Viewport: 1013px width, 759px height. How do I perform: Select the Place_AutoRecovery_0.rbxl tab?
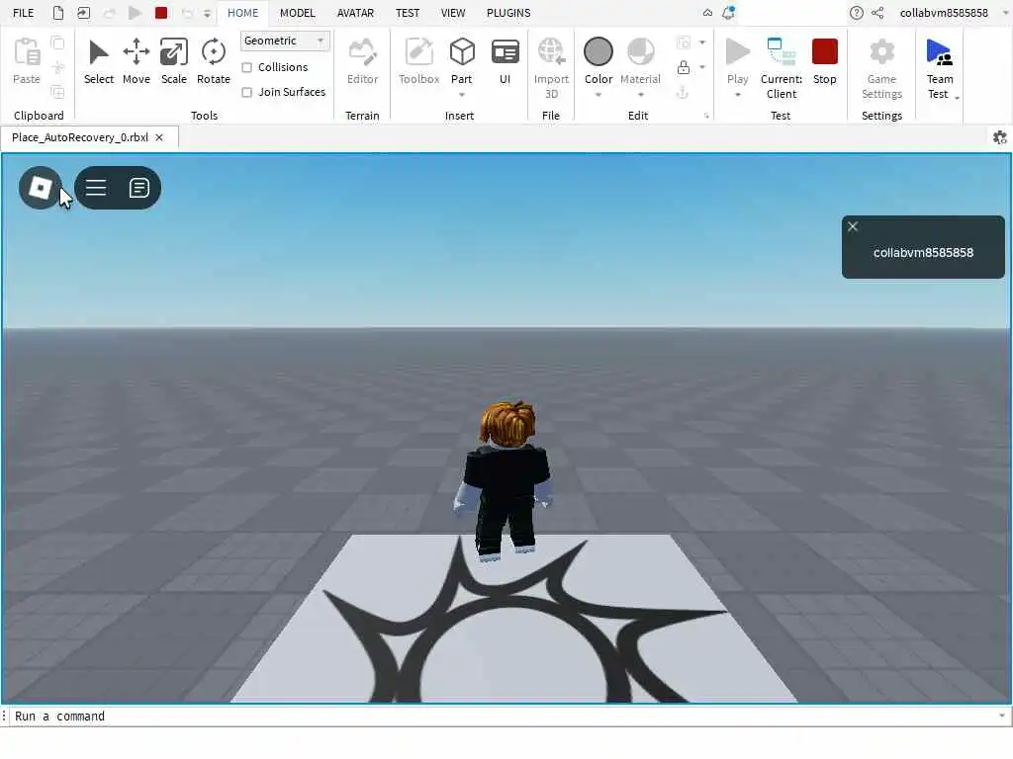point(80,137)
